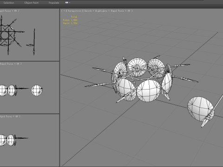Select the standalone vertical spear in top-left viewport
The height and width of the screenshot is (167, 223).
pyautogui.click(x=34, y=42)
